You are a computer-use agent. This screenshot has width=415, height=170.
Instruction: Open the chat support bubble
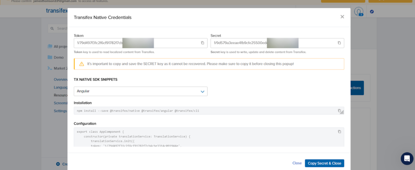[x=406, y=158]
